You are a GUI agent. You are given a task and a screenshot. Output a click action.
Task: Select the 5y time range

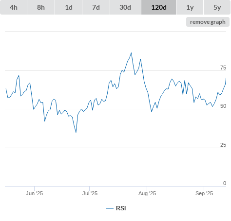217,7
